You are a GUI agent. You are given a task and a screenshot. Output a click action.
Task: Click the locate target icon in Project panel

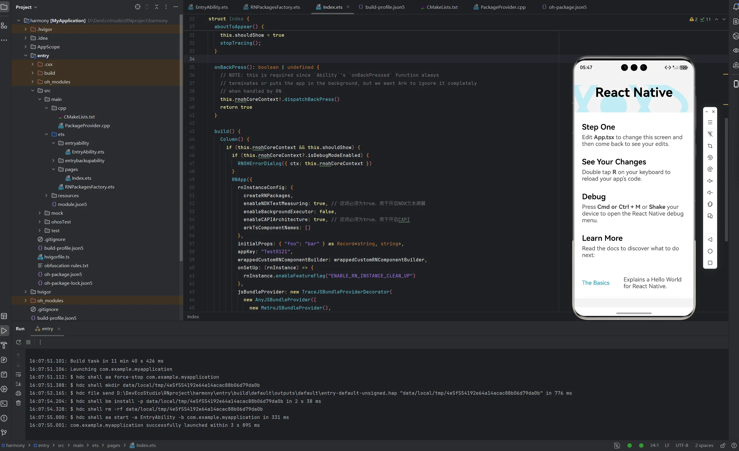(138, 7)
